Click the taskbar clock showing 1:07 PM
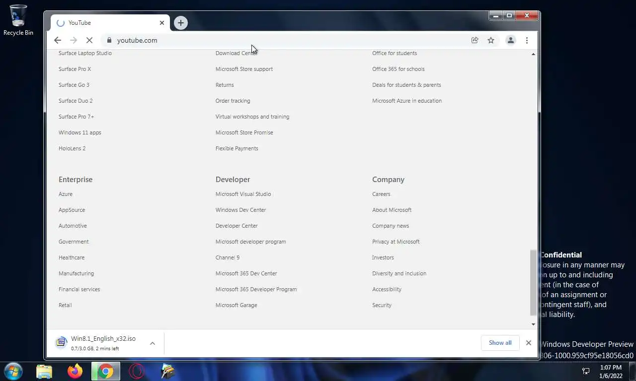 click(x=611, y=372)
